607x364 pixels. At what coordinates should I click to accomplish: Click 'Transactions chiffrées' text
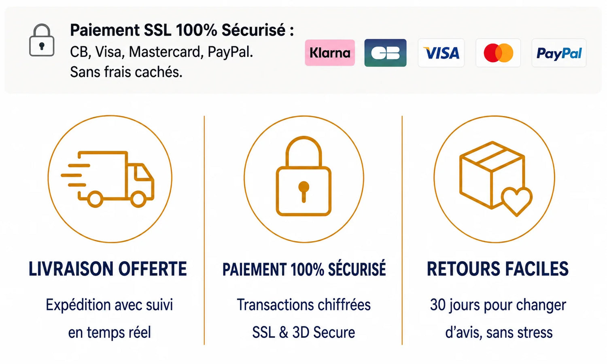[x=304, y=305]
